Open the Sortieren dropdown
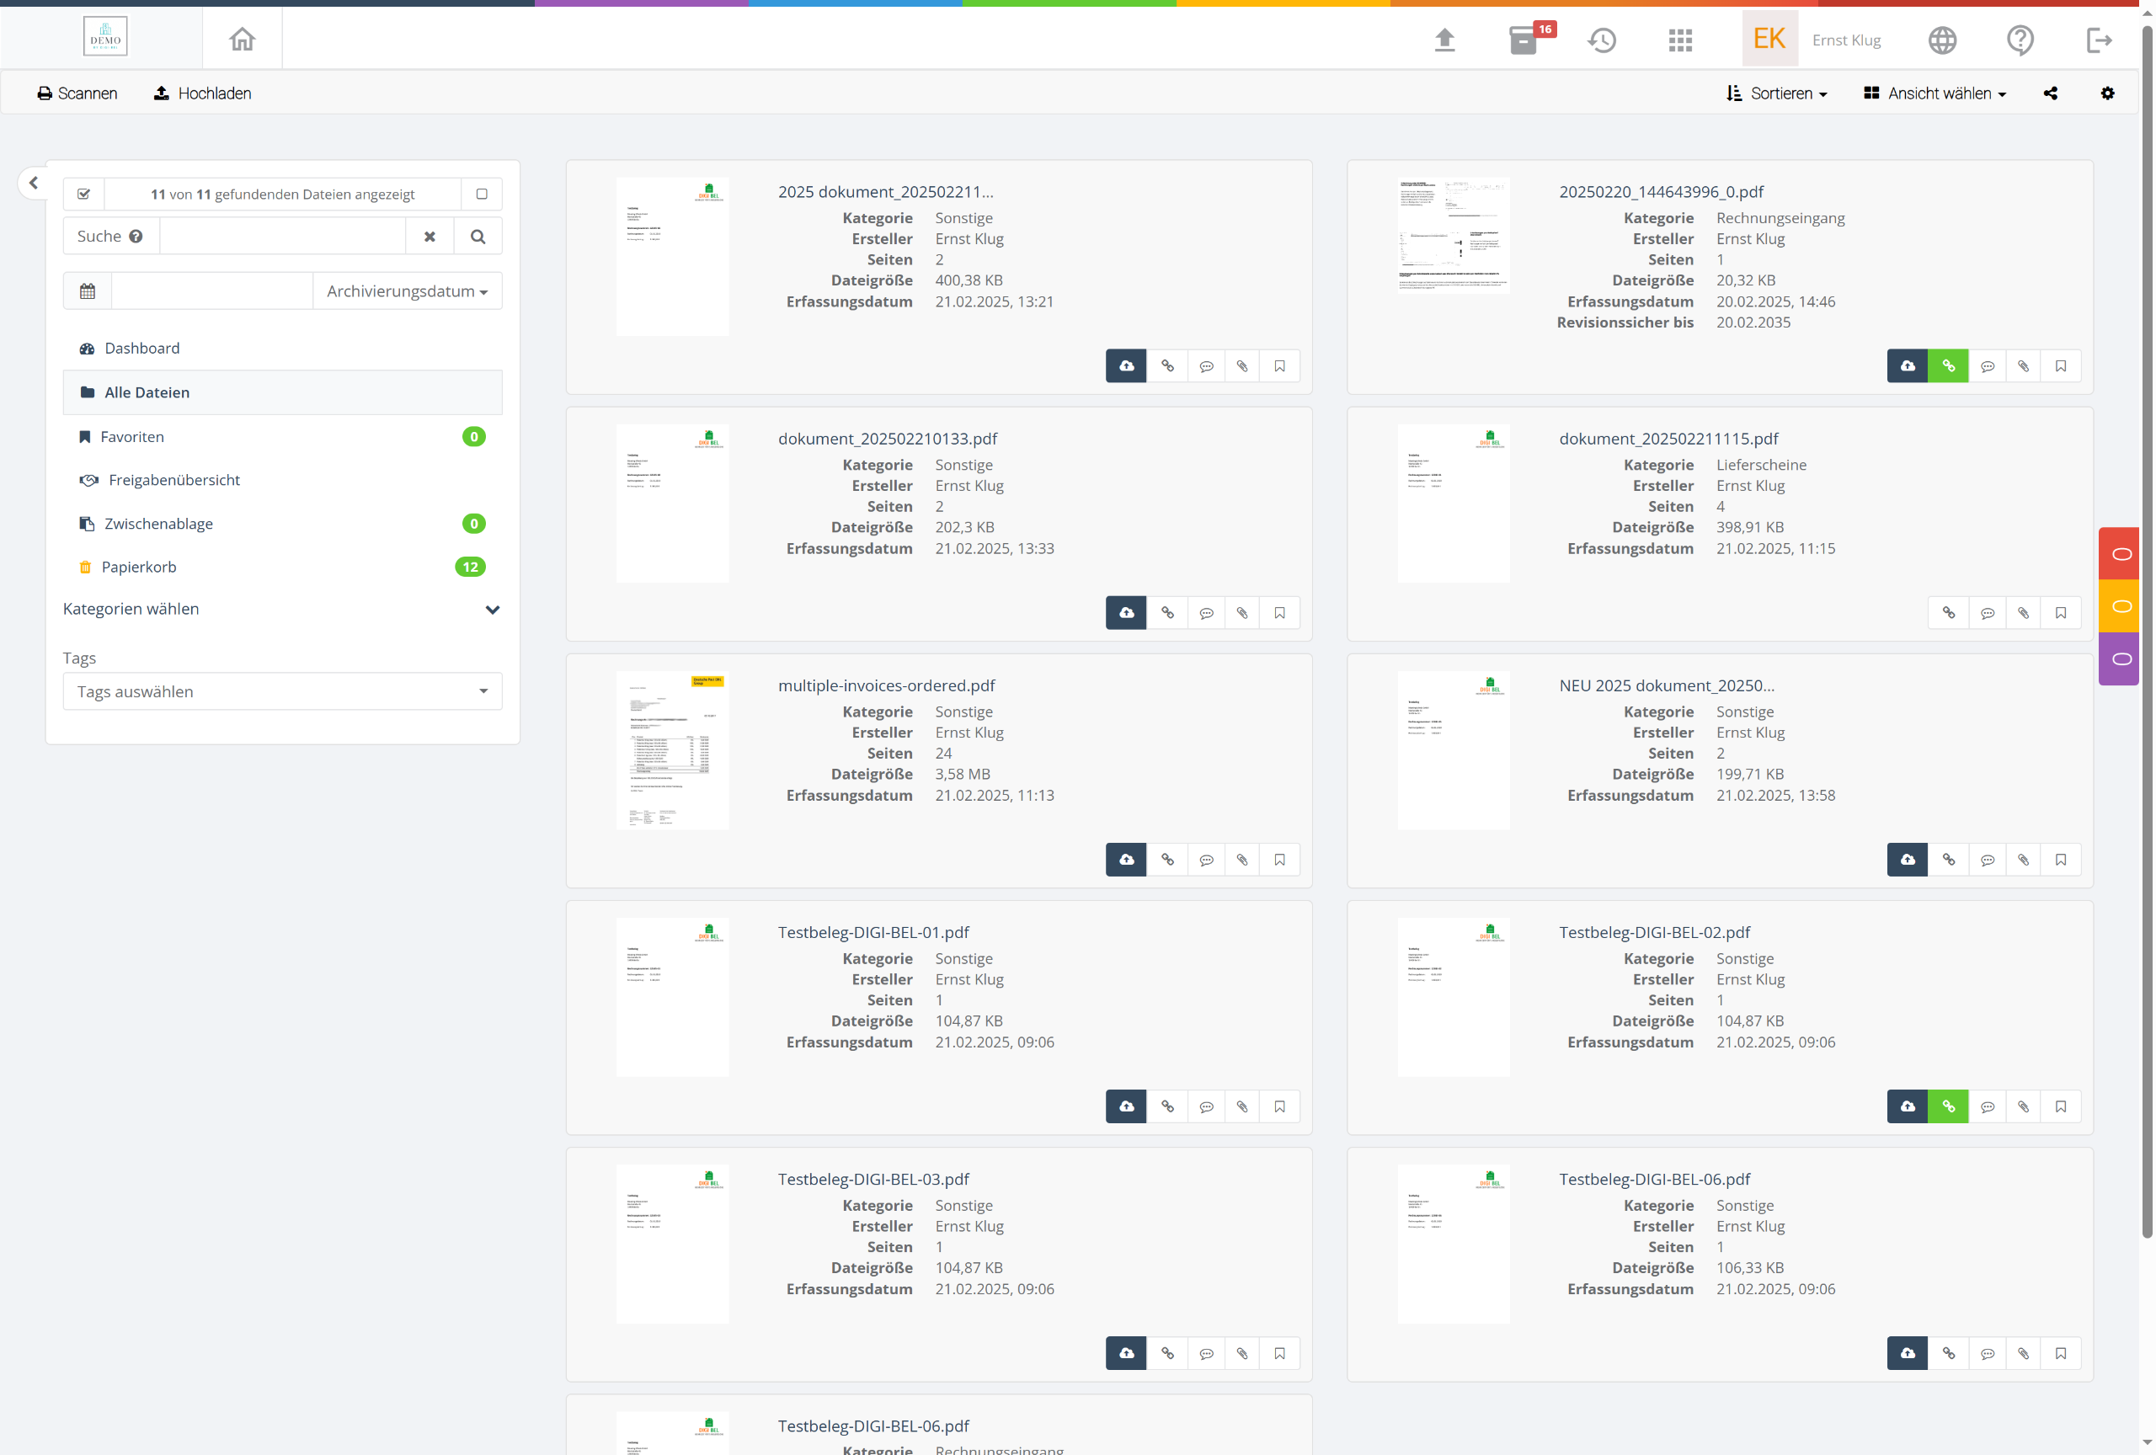The image size is (2156, 1455). click(x=1776, y=93)
